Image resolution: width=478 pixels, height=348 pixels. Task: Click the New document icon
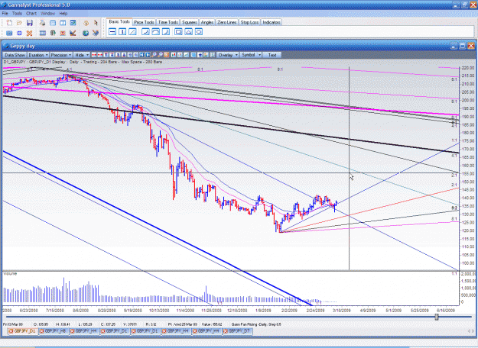pyautogui.click(x=9, y=23)
